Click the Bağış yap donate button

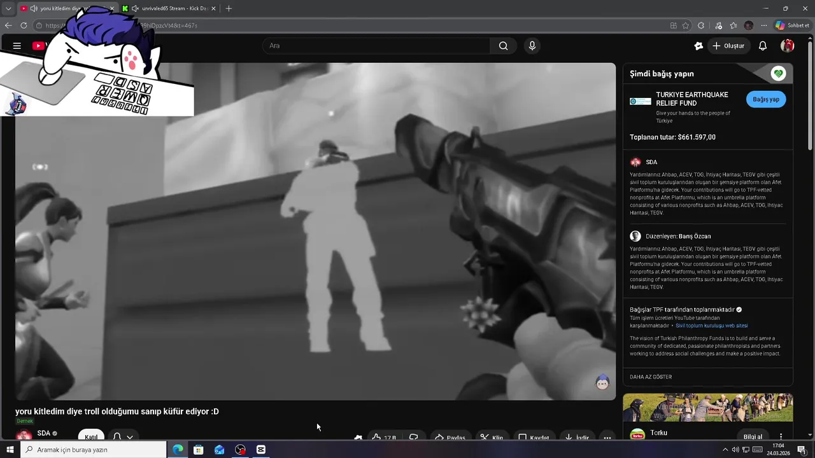766,99
